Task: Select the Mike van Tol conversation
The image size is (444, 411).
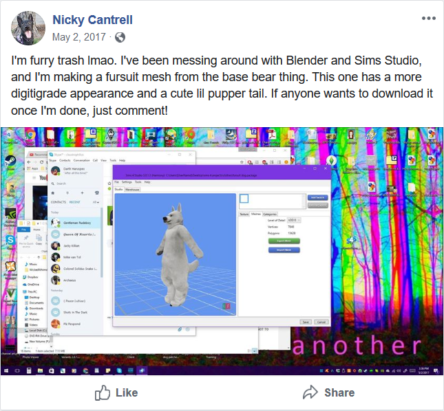Action: pos(74,257)
